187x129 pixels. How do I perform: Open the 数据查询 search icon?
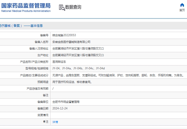pos(62,8)
